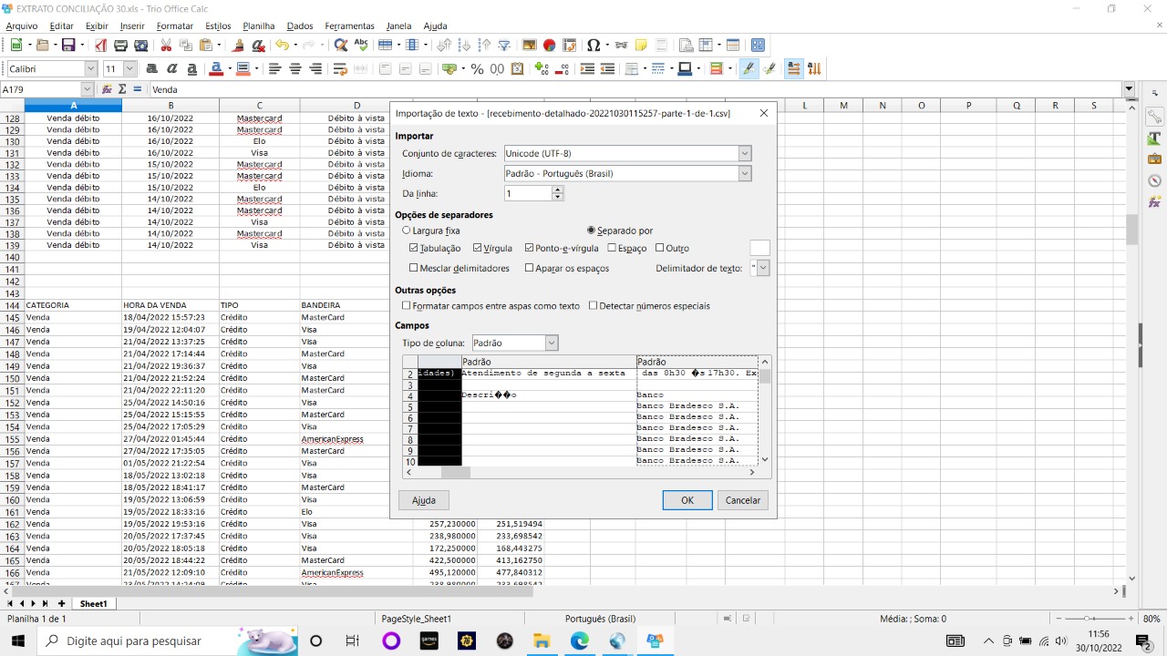
Task: Select the Cut scissors icon
Action: [x=166, y=45]
